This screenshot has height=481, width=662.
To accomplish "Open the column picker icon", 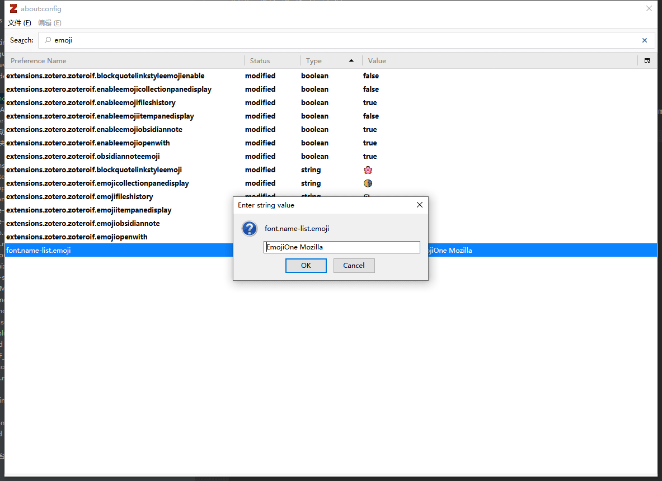I will click(x=647, y=60).
